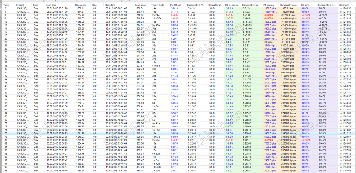Click Sell type cell for ticket 6
The width and height of the screenshot is (356, 173).
coord(36,15)
